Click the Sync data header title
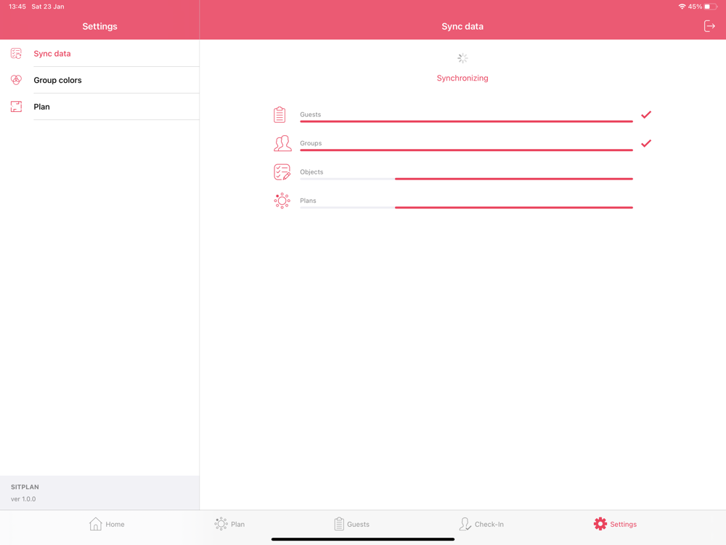The width and height of the screenshot is (726, 545). pos(462,26)
